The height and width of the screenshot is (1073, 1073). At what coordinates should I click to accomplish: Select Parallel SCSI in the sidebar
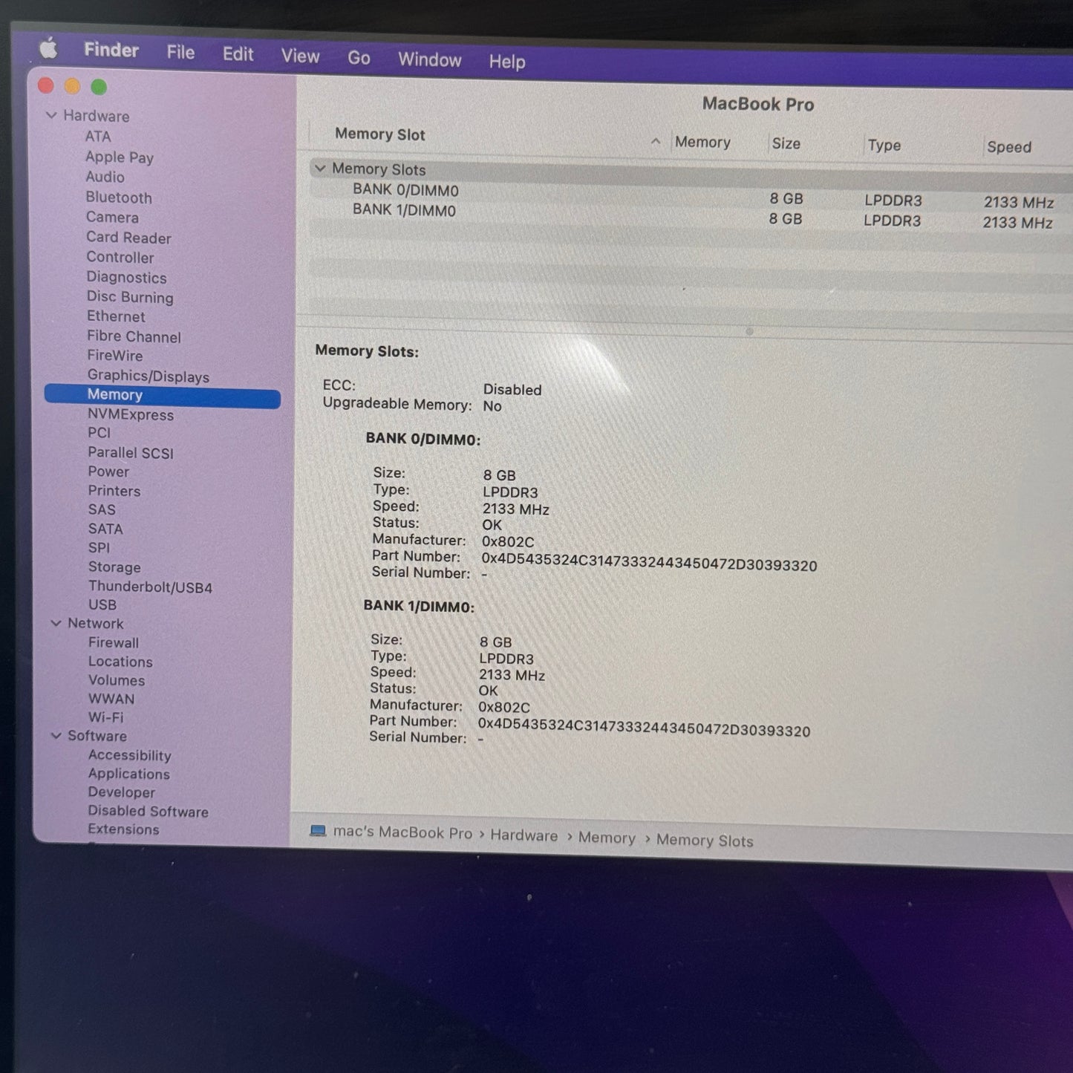point(131,453)
